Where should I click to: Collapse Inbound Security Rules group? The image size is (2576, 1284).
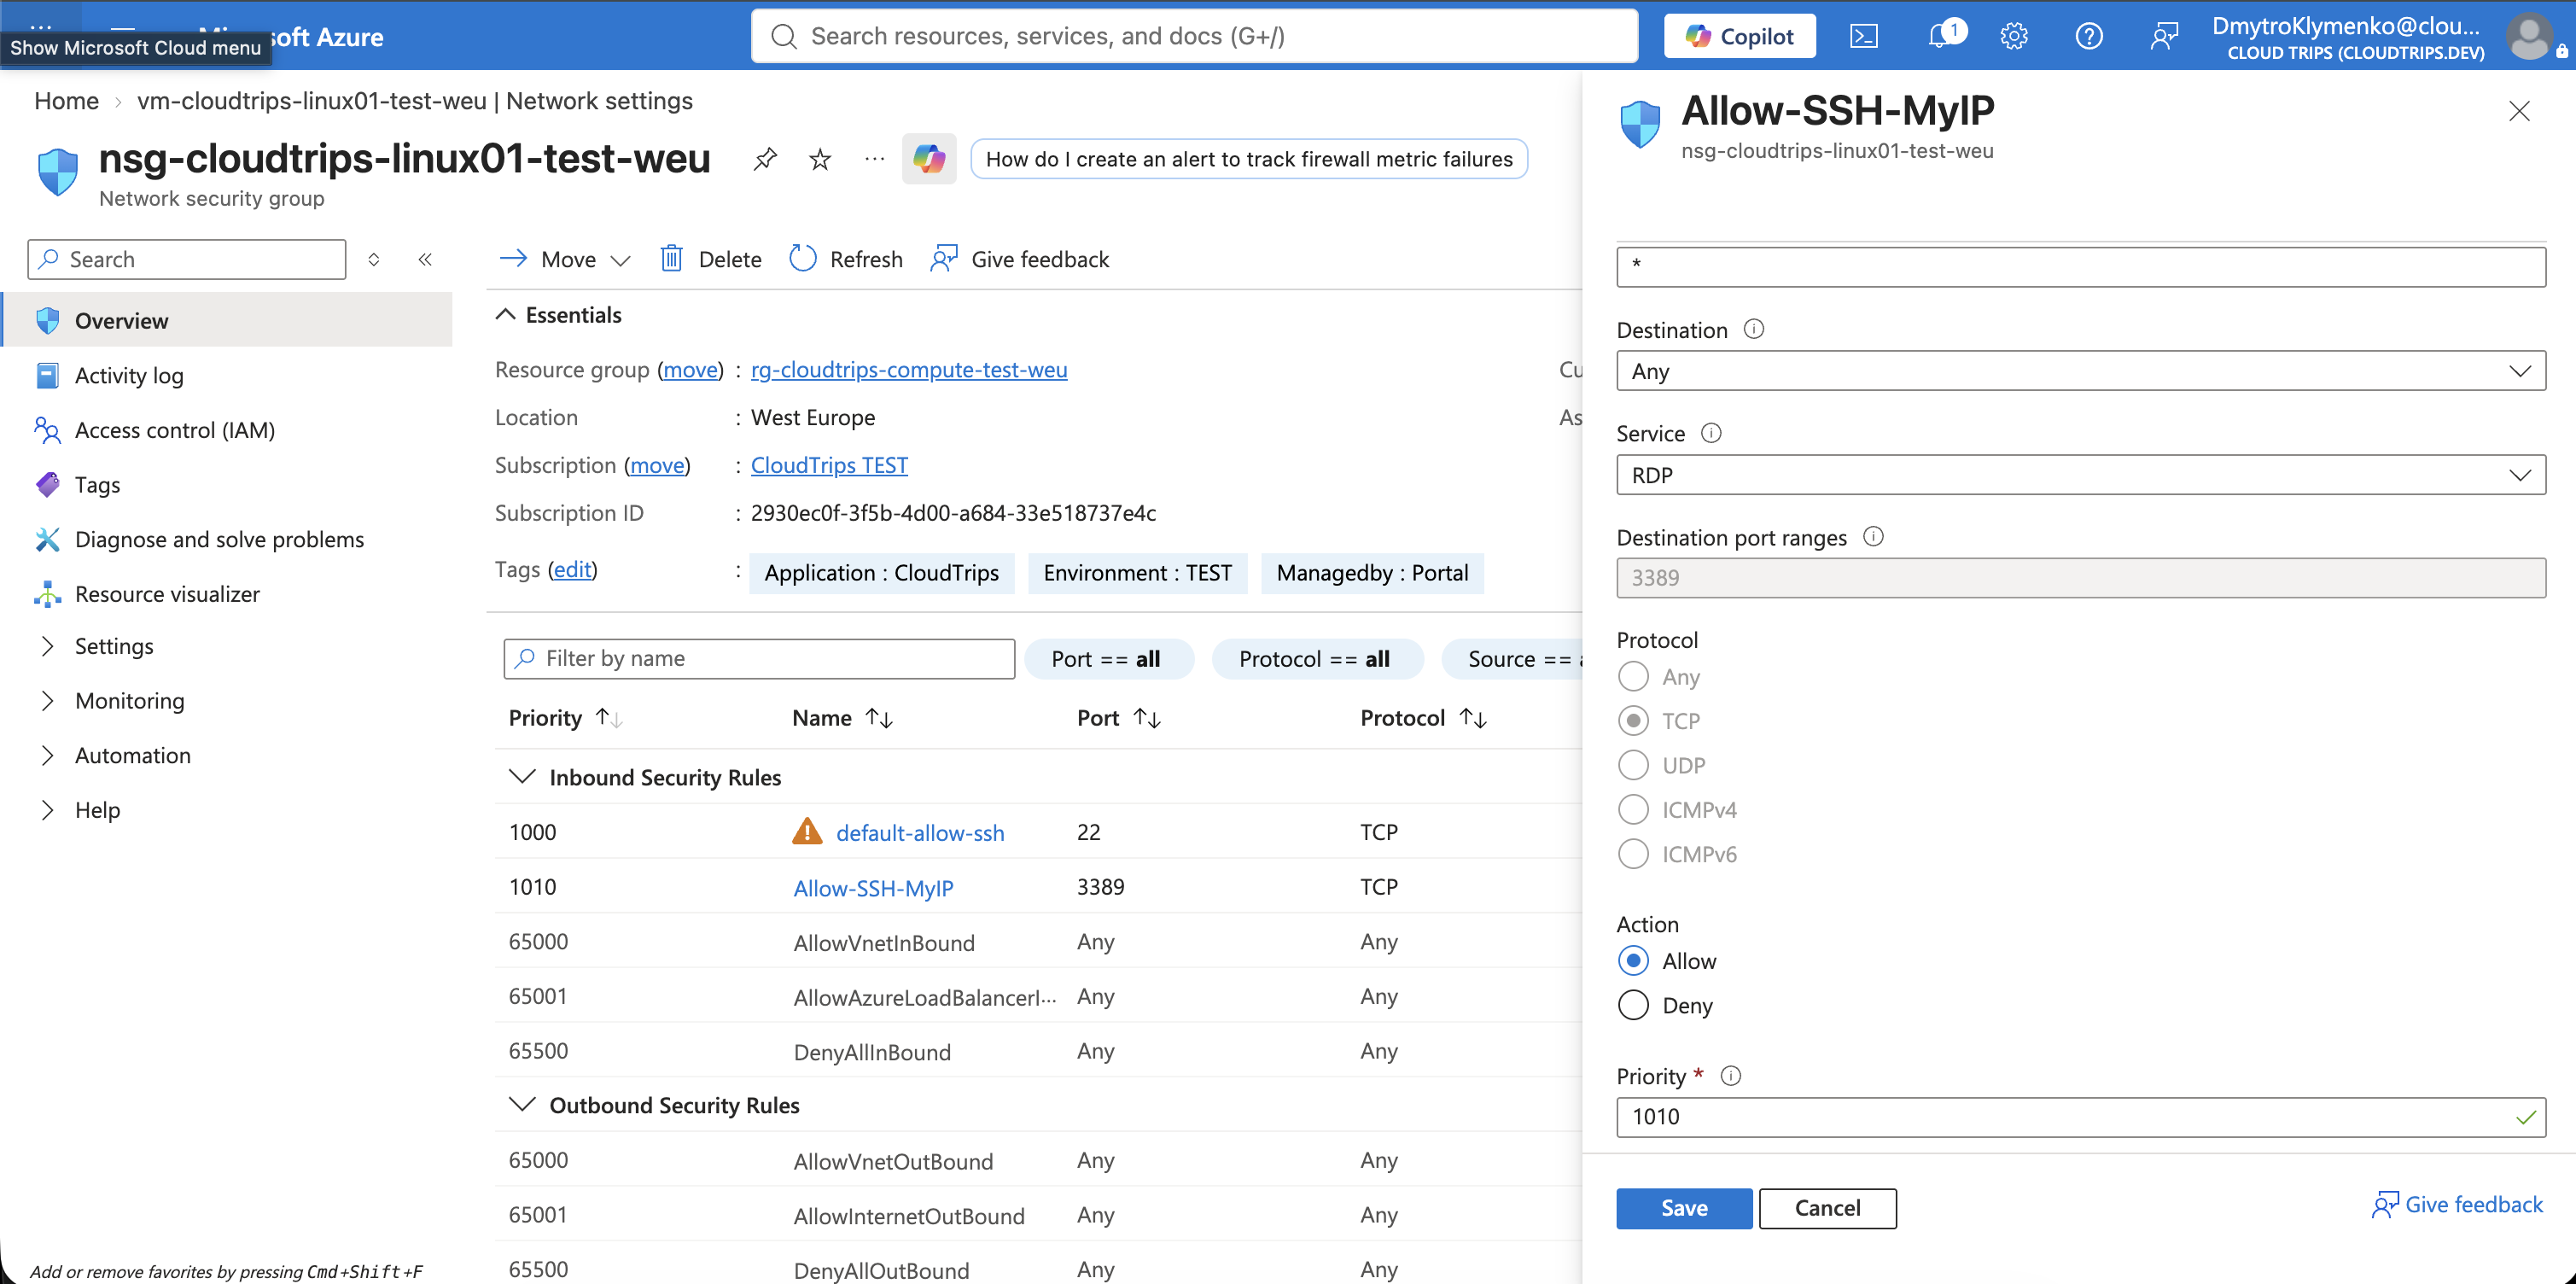[522, 777]
